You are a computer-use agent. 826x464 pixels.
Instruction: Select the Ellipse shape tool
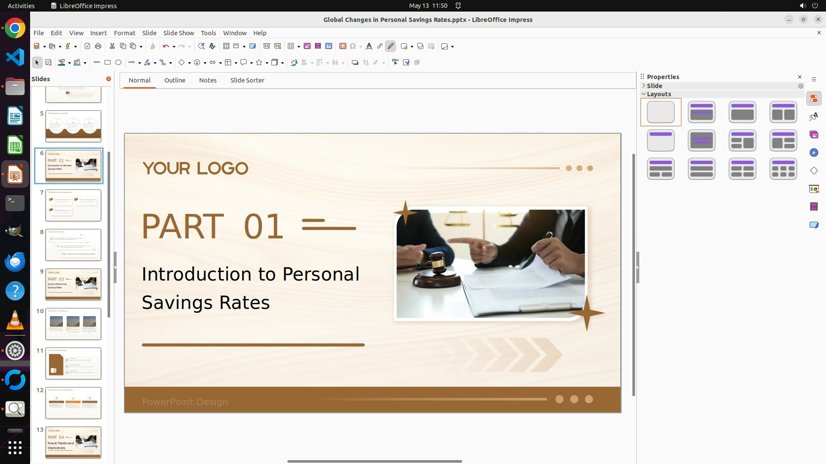click(x=118, y=63)
